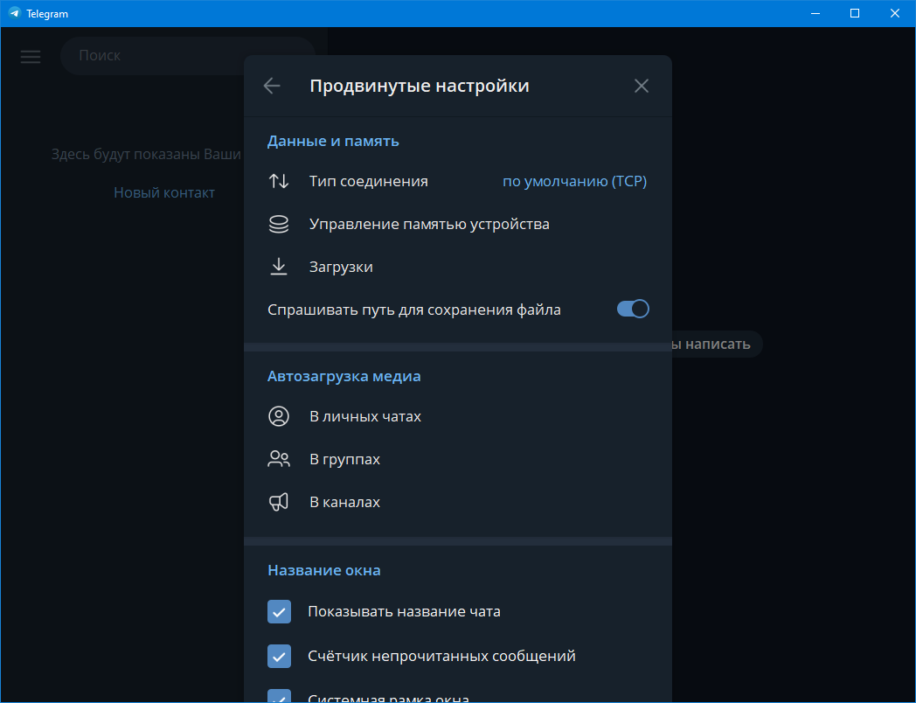This screenshot has width=916, height=703.
Task: Click the Данные и память section heading
Action: click(333, 141)
